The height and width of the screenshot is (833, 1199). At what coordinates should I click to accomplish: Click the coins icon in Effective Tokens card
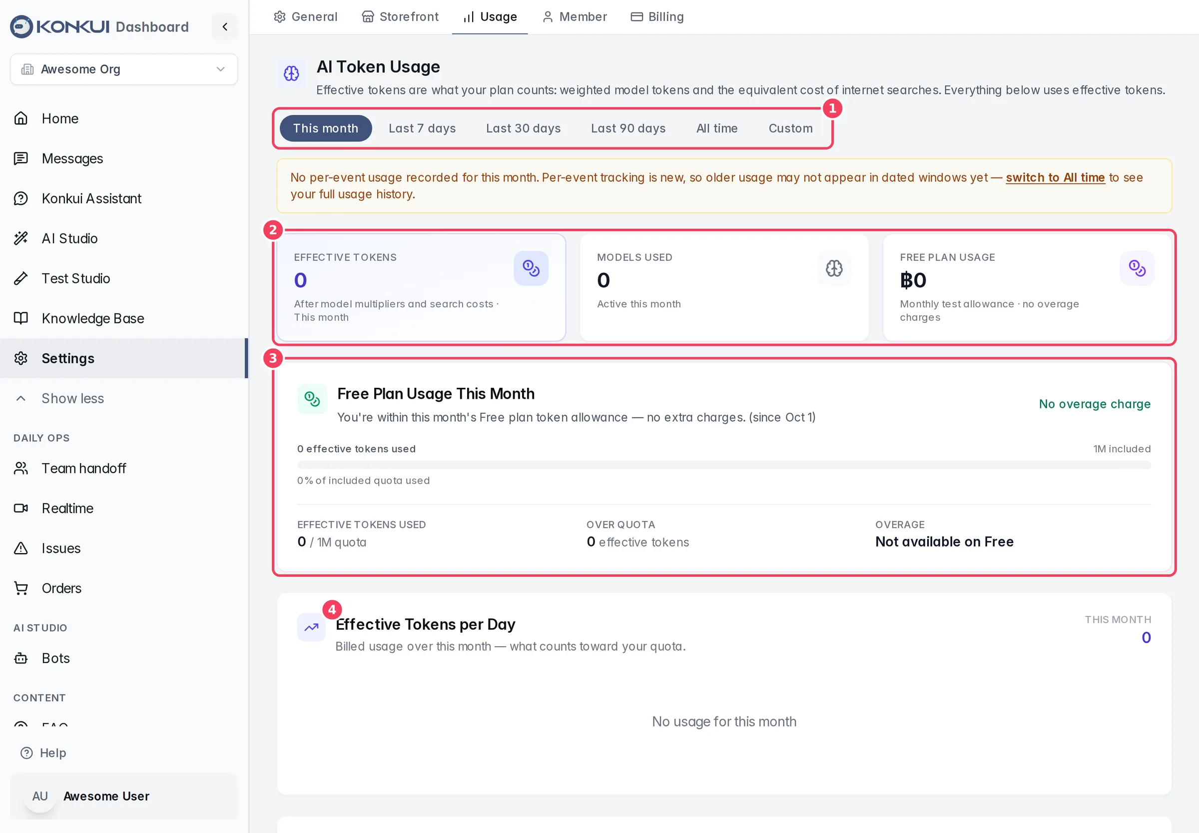(531, 268)
